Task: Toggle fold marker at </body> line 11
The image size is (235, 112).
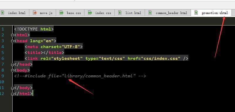Action: point(12,88)
